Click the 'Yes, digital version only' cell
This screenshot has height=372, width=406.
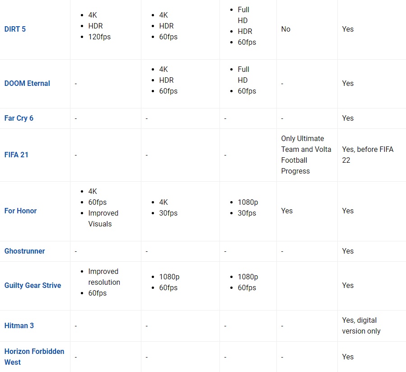(x=361, y=325)
